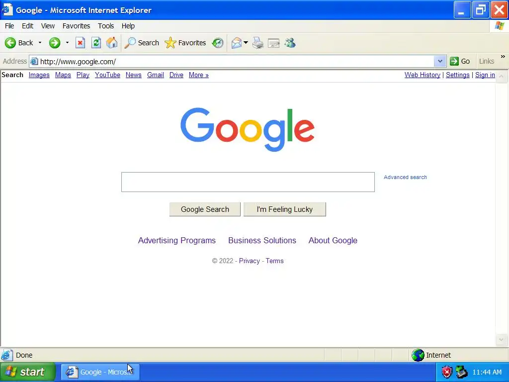Click inside the Google search box
Image resolution: width=509 pixels, height=382 pixels.
pos(248,182)
